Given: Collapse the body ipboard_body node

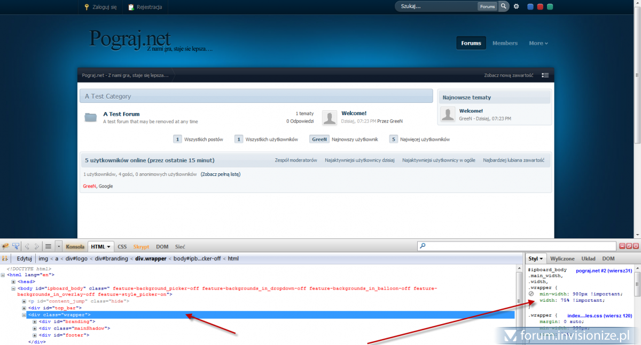Looking at the screenshot, I should pyautogui.click(x=13, y=288).
